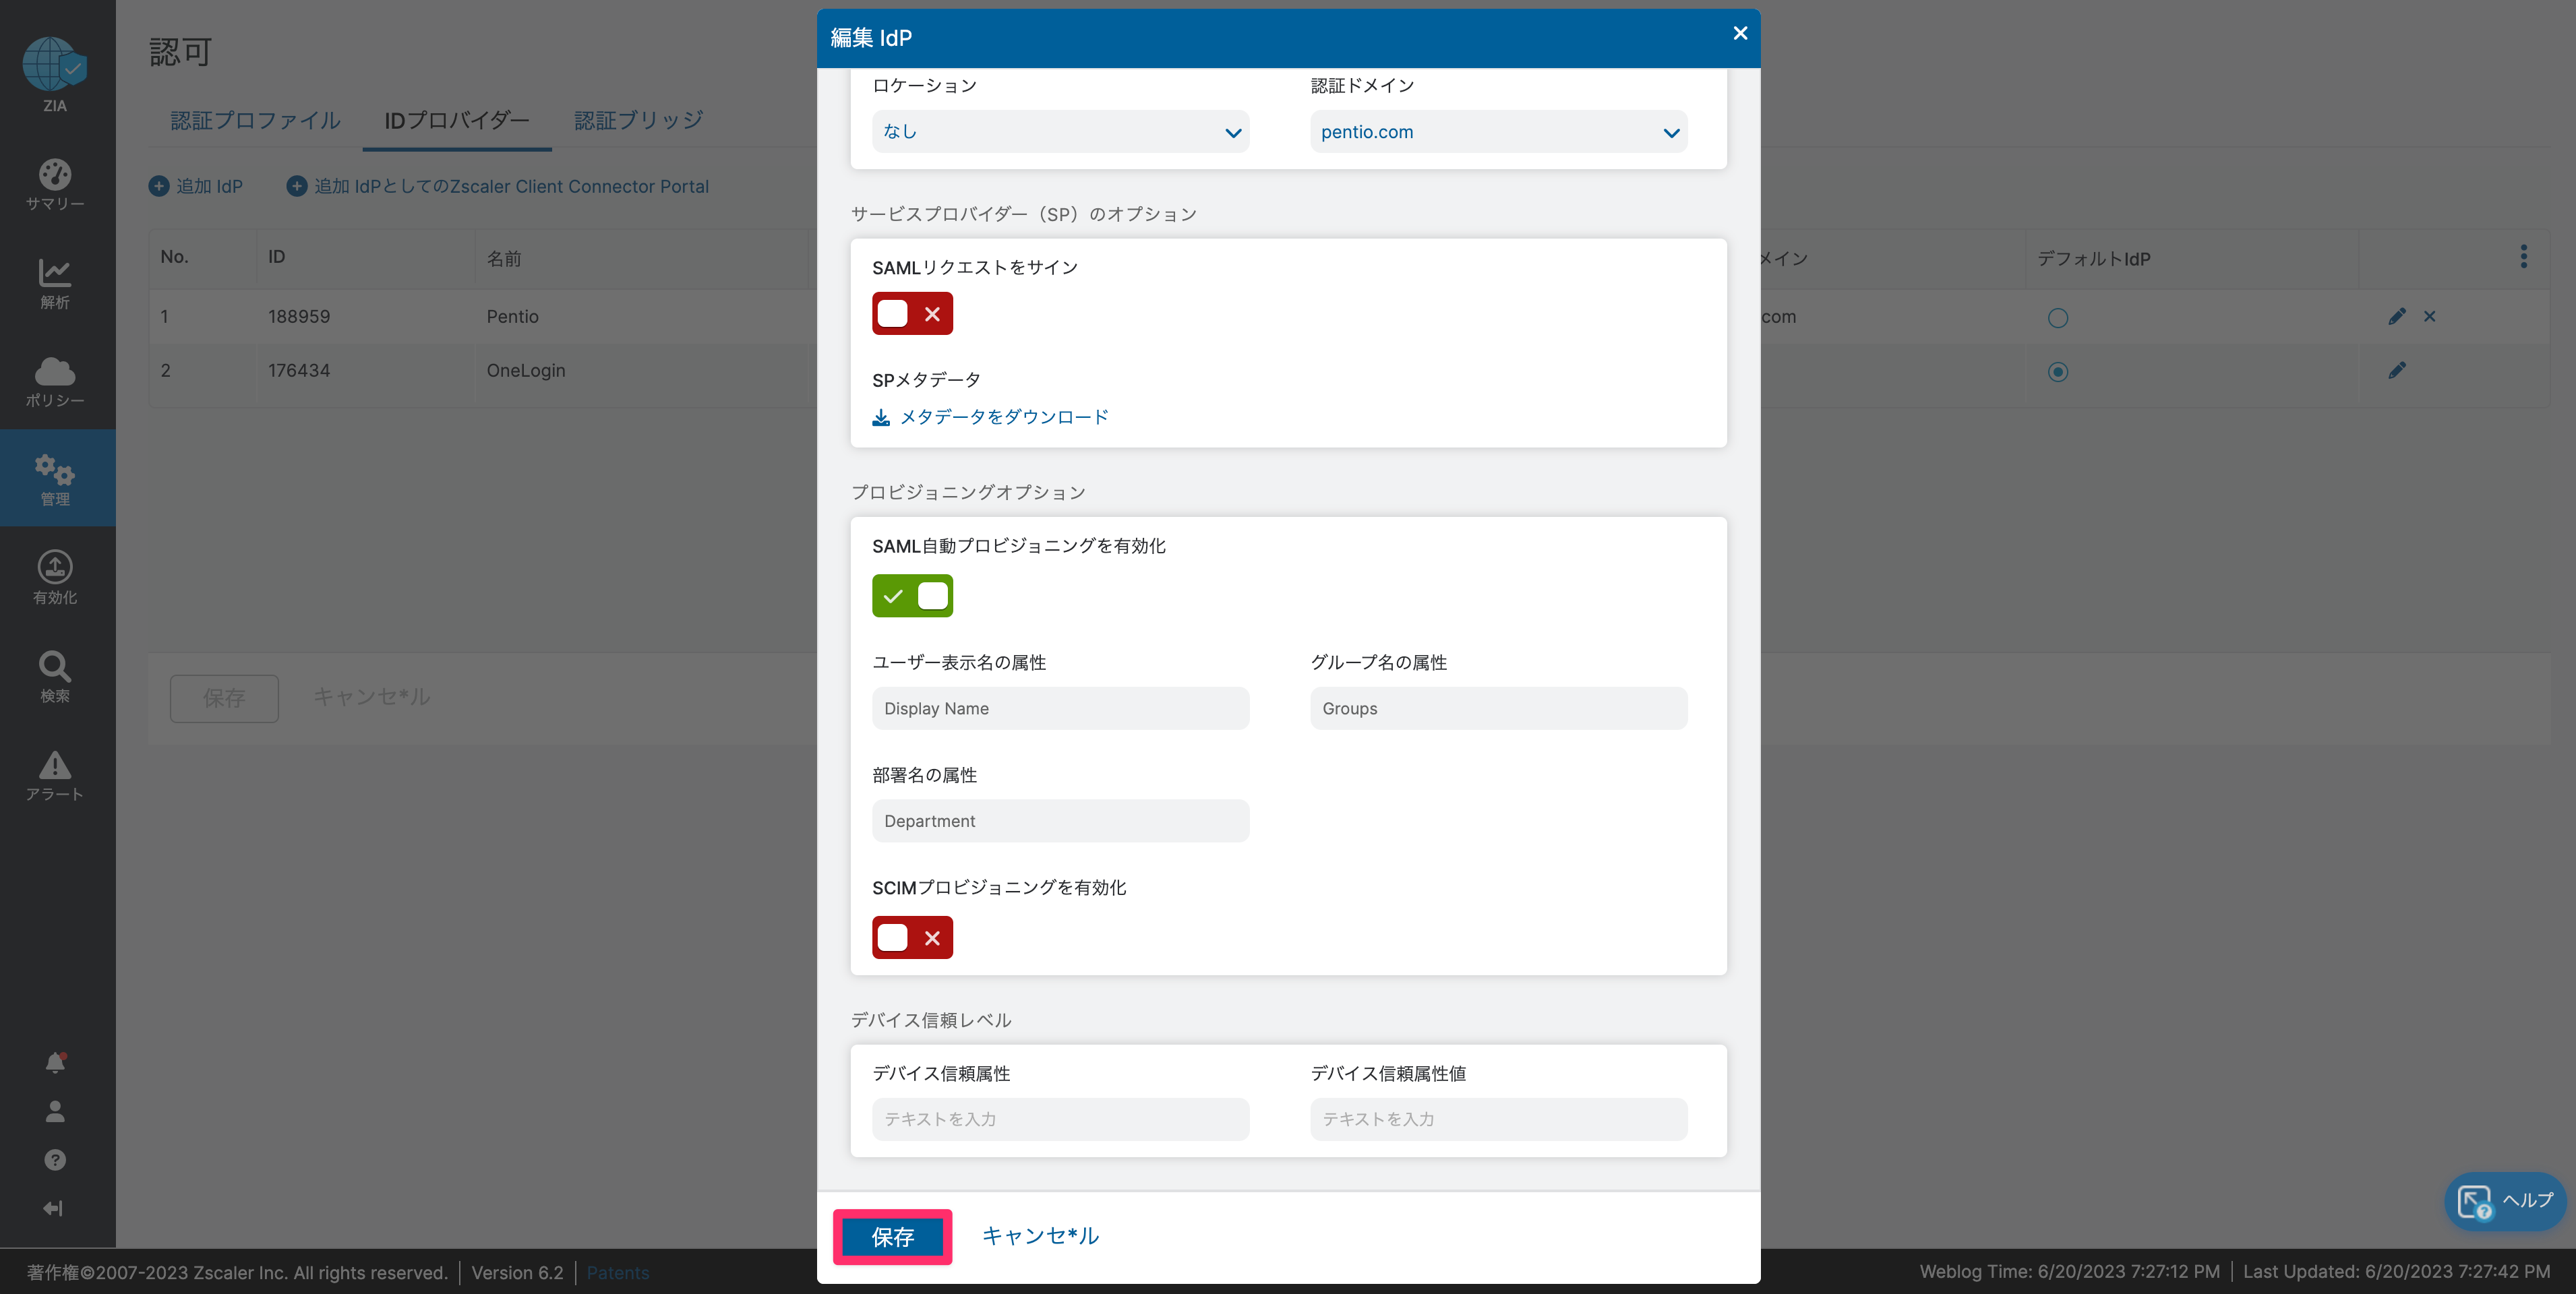Click the pencil edit icon for OneLogin row
This screenshot has width=2576, height=1294.
coord(2397,371)
